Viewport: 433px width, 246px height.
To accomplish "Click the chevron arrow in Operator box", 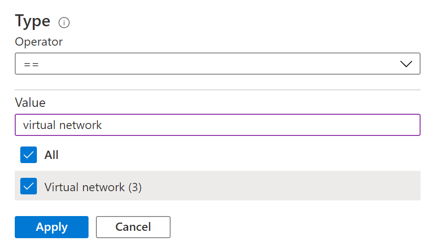I will click(x=406, y=64).
